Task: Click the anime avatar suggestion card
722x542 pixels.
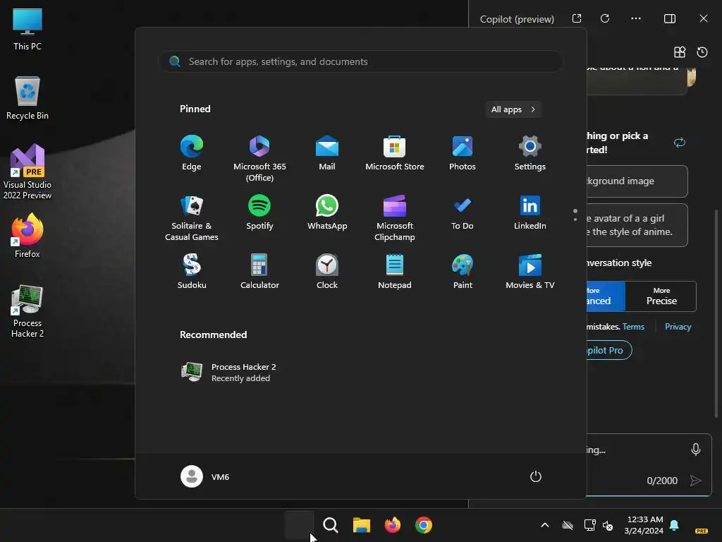Action: 637,225
